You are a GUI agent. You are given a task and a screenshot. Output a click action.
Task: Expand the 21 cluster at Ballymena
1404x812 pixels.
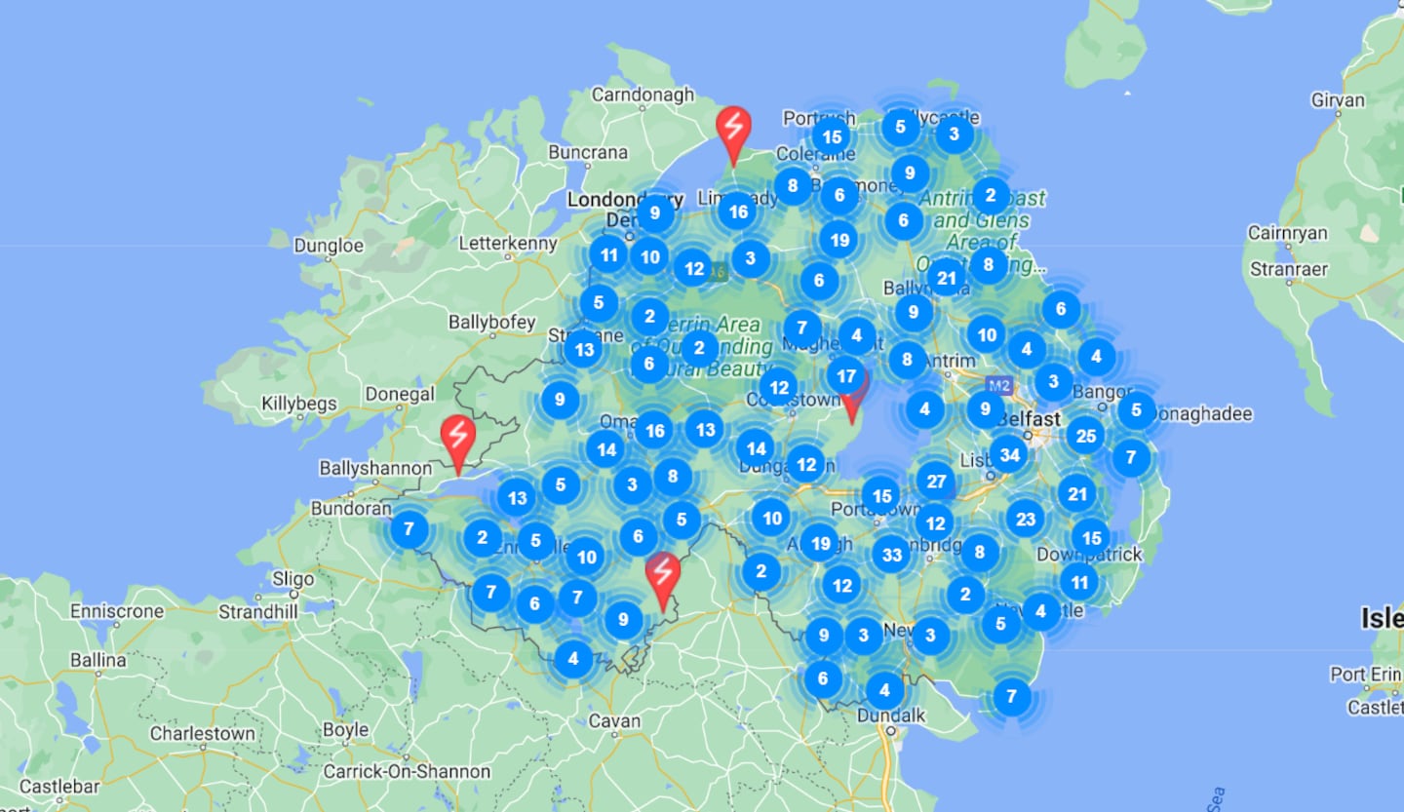coord(946,277)
